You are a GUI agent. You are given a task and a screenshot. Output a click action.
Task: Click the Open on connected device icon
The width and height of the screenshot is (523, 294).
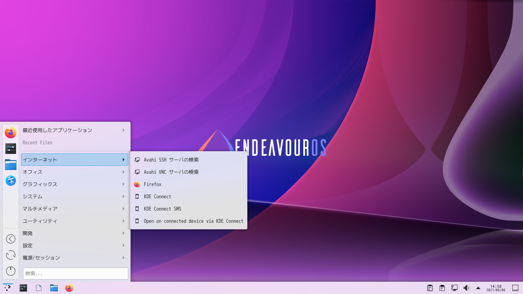tap(137, 221)
